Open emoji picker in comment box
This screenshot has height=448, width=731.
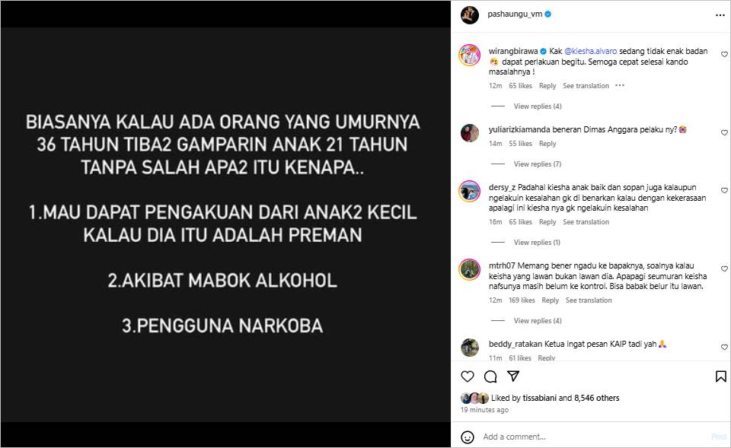pos(467,437)
